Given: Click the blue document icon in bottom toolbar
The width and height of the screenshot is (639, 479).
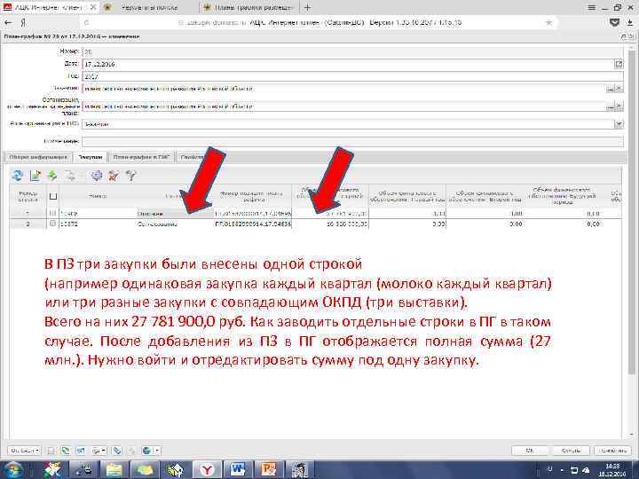Looking at the screenshot, I should pyautogui.click(x=81, y=451).
